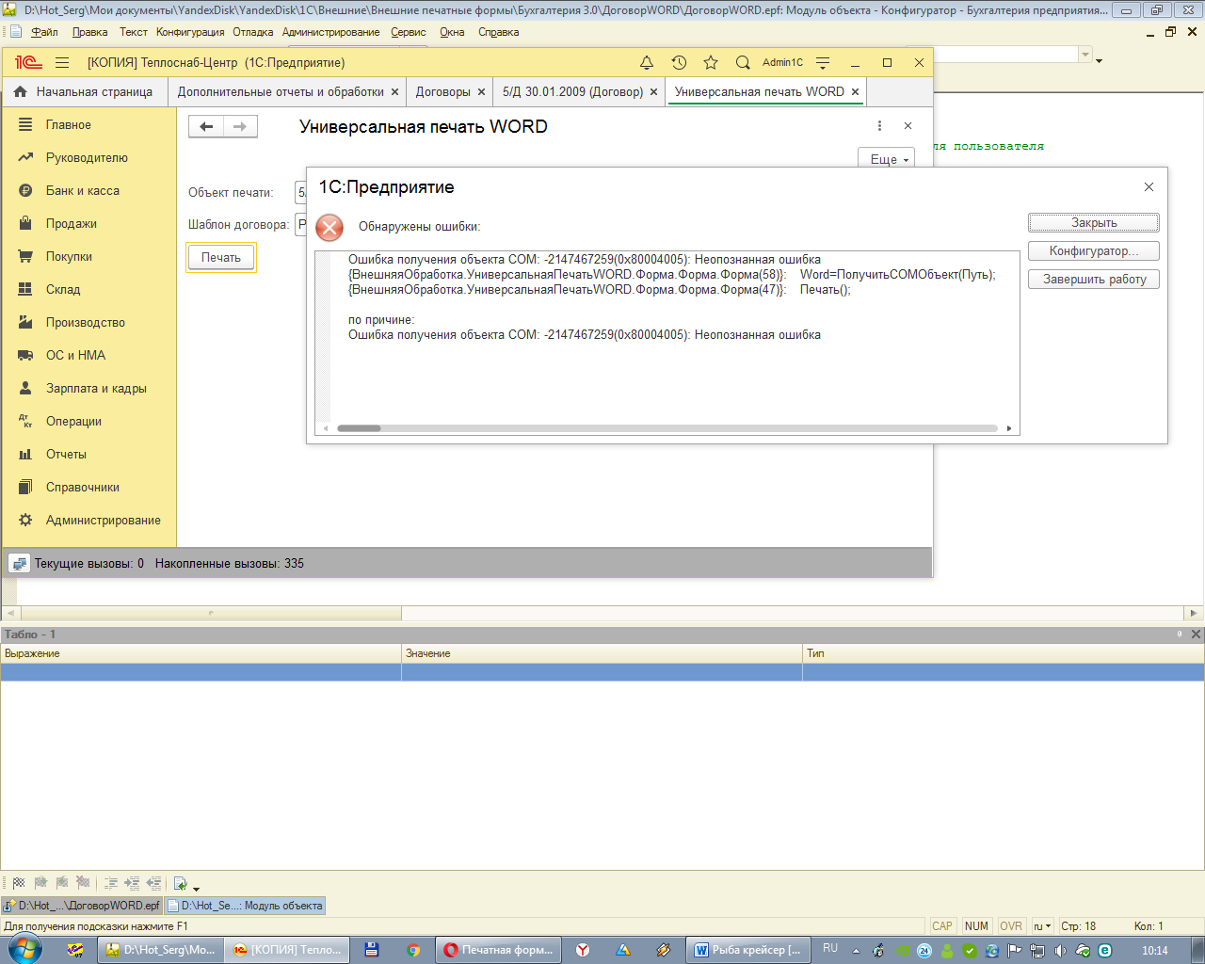Select the Зарплата и кадры section
This screenshot has height=964, width=1205.
(96, 388)
